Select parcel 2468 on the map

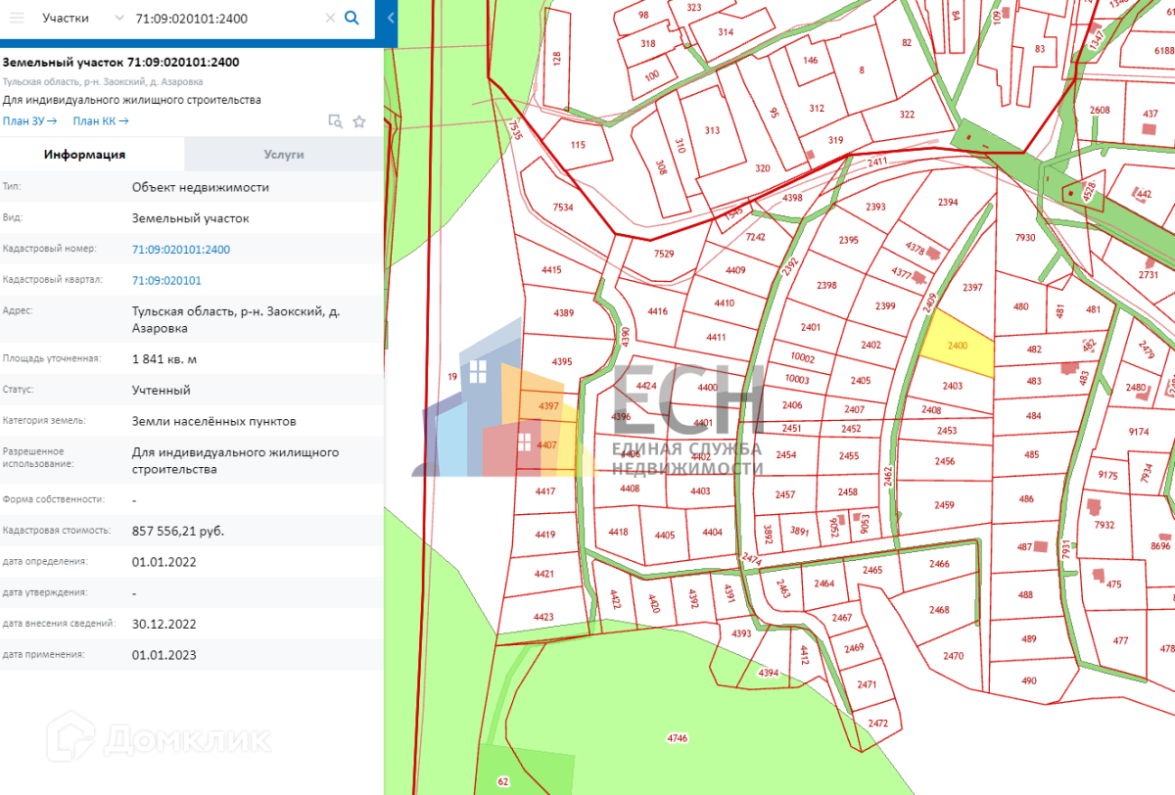(x=939, y=610)
